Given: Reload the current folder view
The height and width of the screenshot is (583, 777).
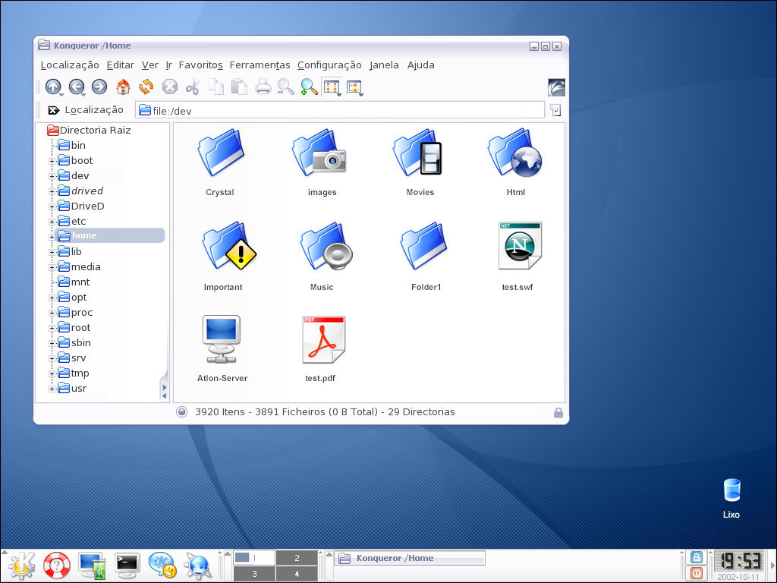Looking at the screenshot, I should [146, 87].
